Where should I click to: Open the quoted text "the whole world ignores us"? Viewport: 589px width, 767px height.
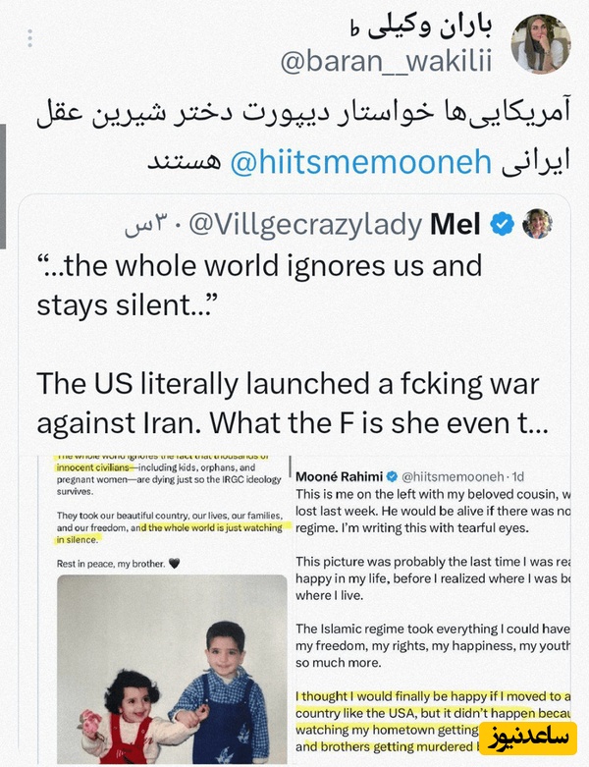tap(259, 266)
